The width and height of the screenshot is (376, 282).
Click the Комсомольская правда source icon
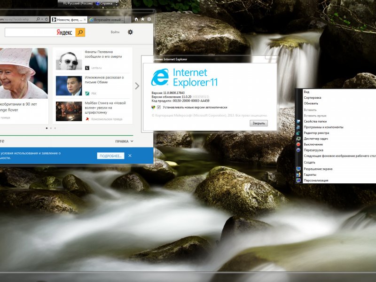[87, 119]
